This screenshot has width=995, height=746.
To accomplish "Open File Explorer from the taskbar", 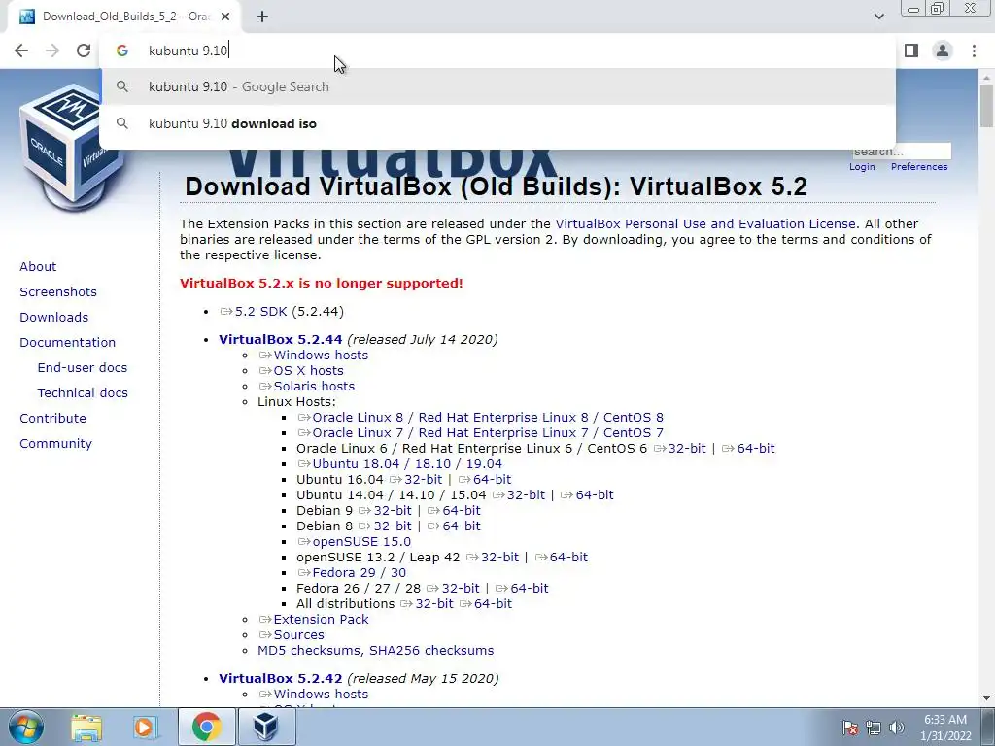I will click(86, 727).
